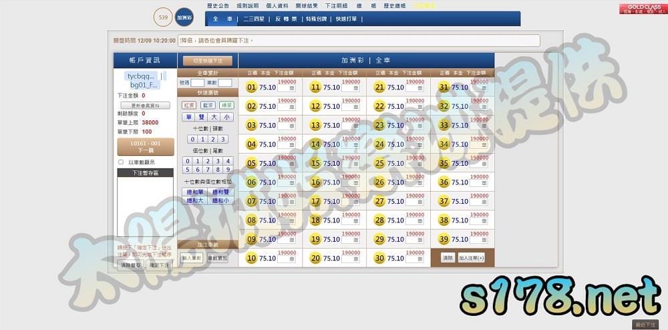Image resolution: width=668 pixels, height=330 pixels.
Task: Pick number ball 21
Action: click(379, 88)
